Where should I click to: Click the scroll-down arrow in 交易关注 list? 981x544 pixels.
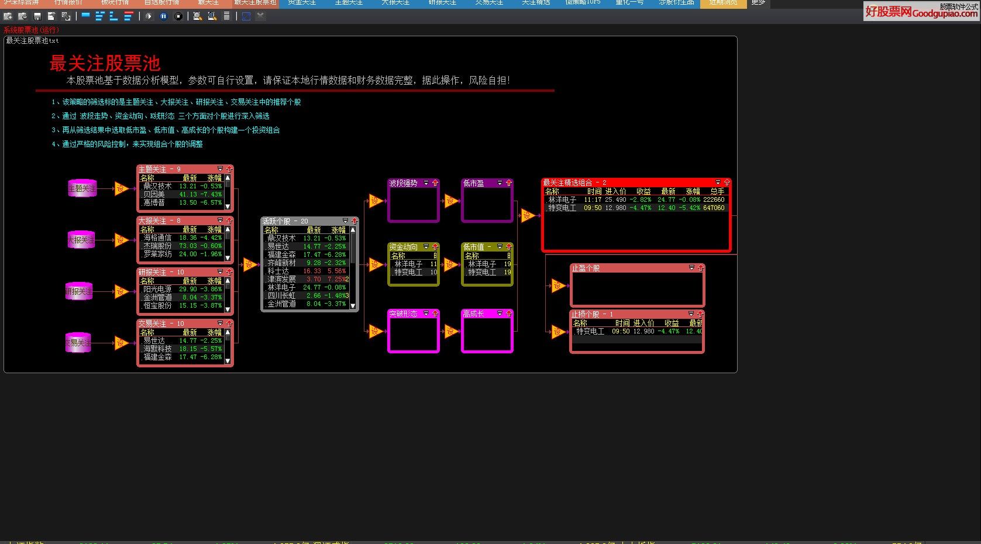[228, 361]
